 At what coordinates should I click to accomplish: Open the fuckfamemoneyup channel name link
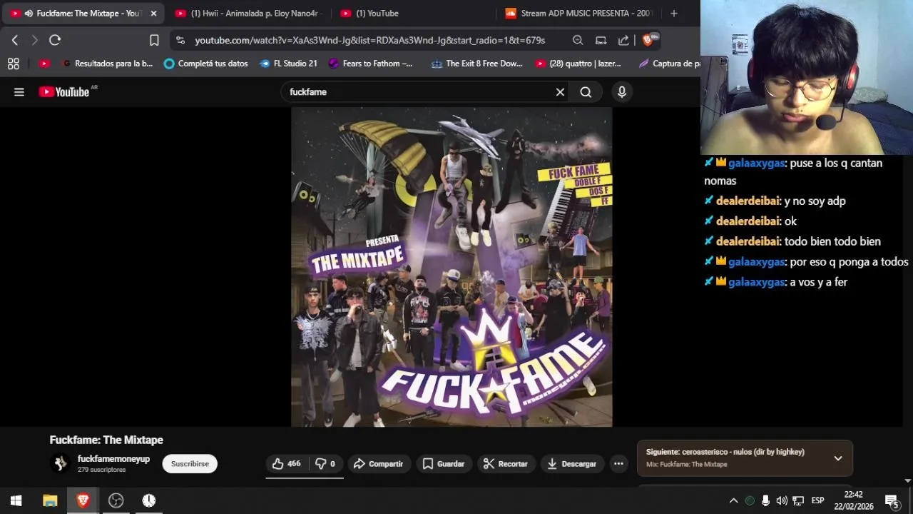pos(113,459)
